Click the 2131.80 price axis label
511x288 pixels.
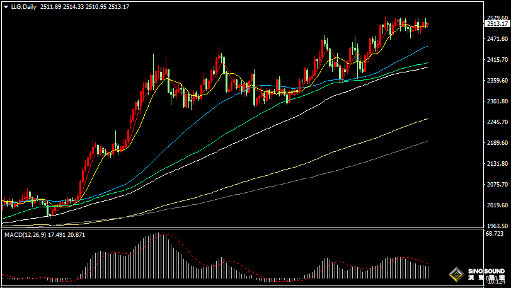click(x=497, y=164)
